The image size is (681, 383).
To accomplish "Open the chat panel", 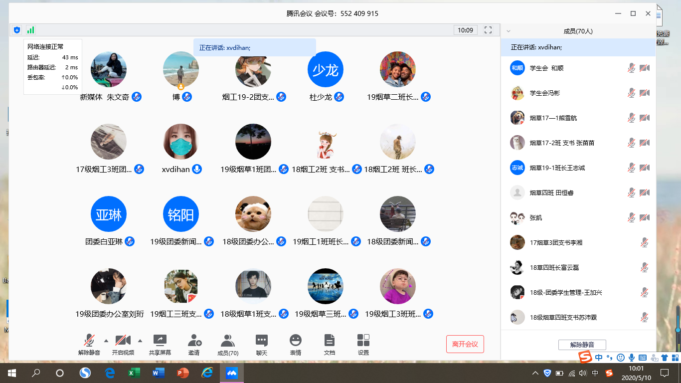I will [261, 344].
